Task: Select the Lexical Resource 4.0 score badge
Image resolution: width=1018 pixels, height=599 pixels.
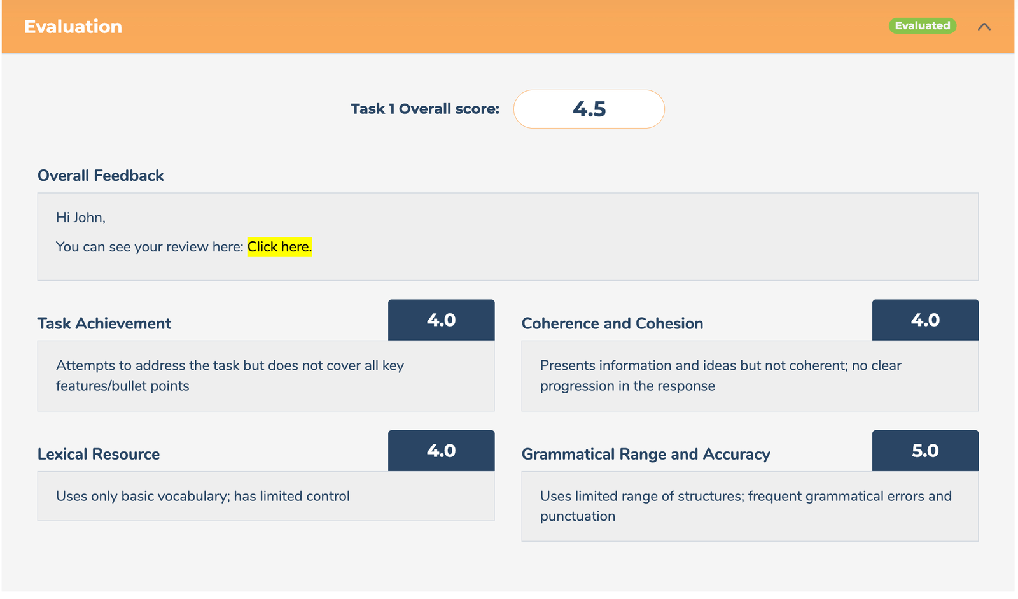Action: [x=441, y=451]
